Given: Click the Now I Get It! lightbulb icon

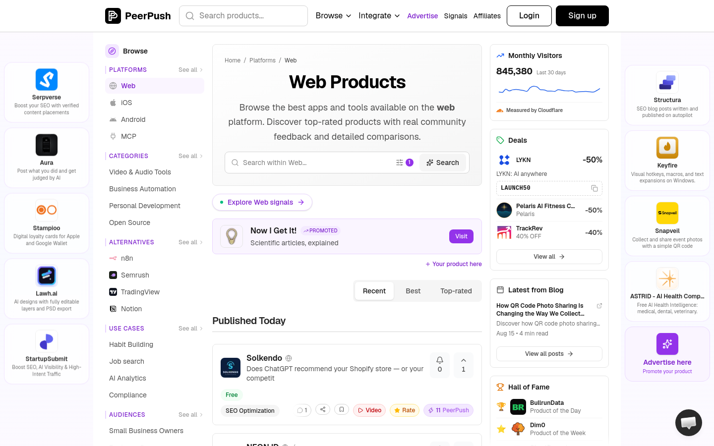Looking at the screenshot, I should coord(232,236).
